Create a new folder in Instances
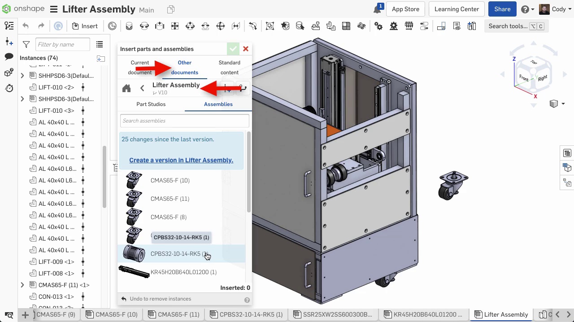Viewport: 574px width, 322px height. click(101, 59)
